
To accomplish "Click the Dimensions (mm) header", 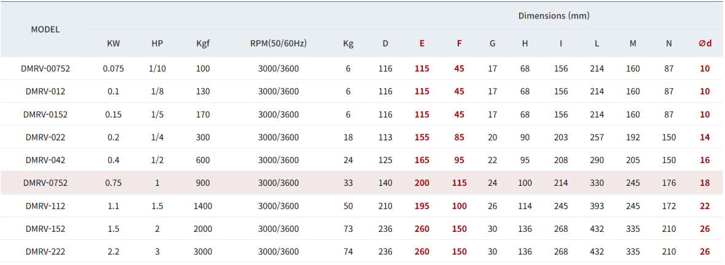I will tap(554, 15).
